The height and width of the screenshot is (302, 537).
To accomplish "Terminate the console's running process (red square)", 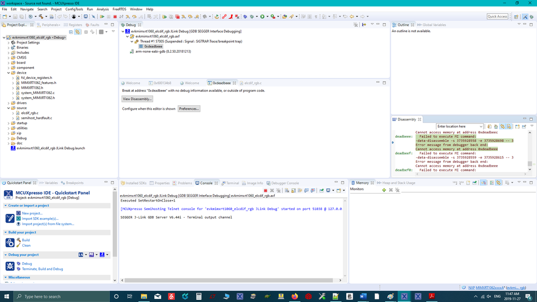I will click(x=266, y=190).
